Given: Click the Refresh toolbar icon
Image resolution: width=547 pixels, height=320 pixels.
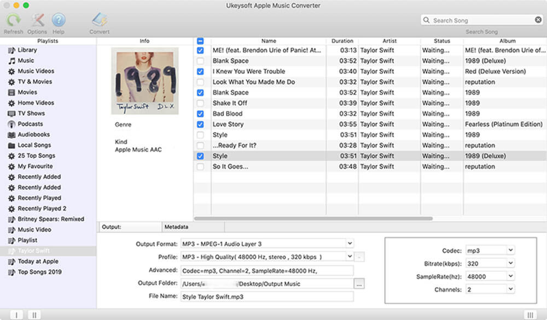Looking at the screenshot, I should 13,20.
